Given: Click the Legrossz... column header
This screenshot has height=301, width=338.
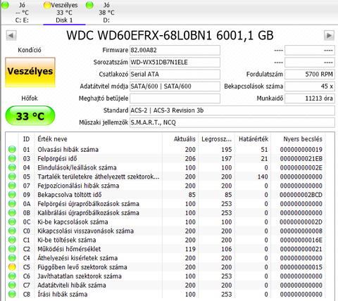Looking at the screenshot, I should click(x=216, y=139).
